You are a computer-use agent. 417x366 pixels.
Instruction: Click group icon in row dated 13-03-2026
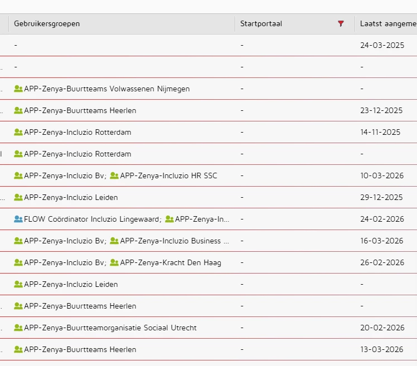click(x=18, y=349)
